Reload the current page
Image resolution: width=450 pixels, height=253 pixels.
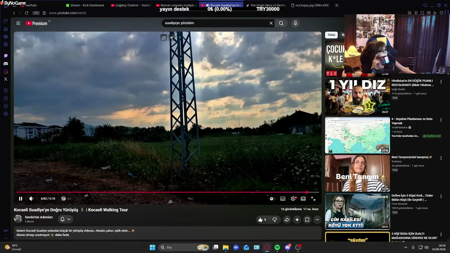[26, 13]
